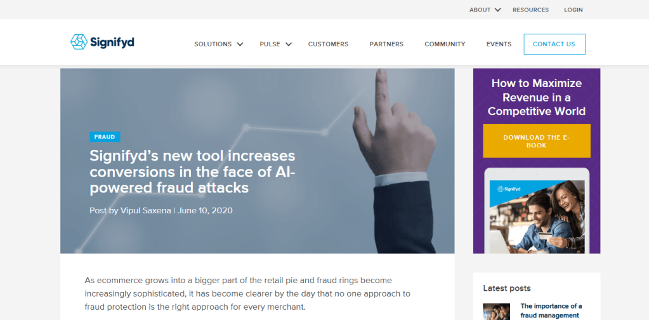Open the Events page
649x320 pixels.
coord(499,44)
